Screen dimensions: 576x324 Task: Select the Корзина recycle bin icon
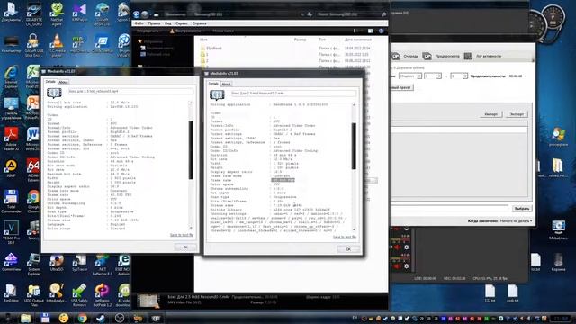[558, 262]
